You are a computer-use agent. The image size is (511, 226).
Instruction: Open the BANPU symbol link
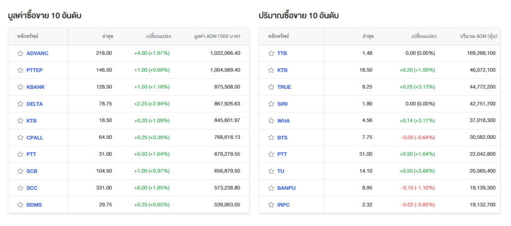[x=286, y=188]
